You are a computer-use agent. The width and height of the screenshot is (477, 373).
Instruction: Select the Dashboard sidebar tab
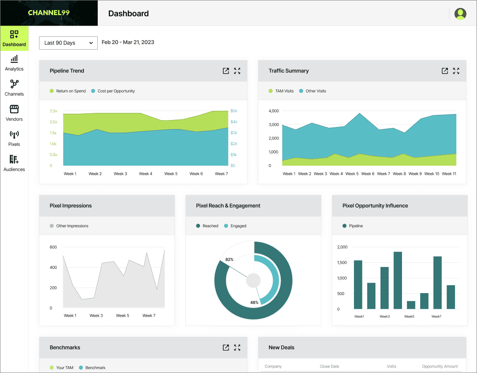[14, 38]
